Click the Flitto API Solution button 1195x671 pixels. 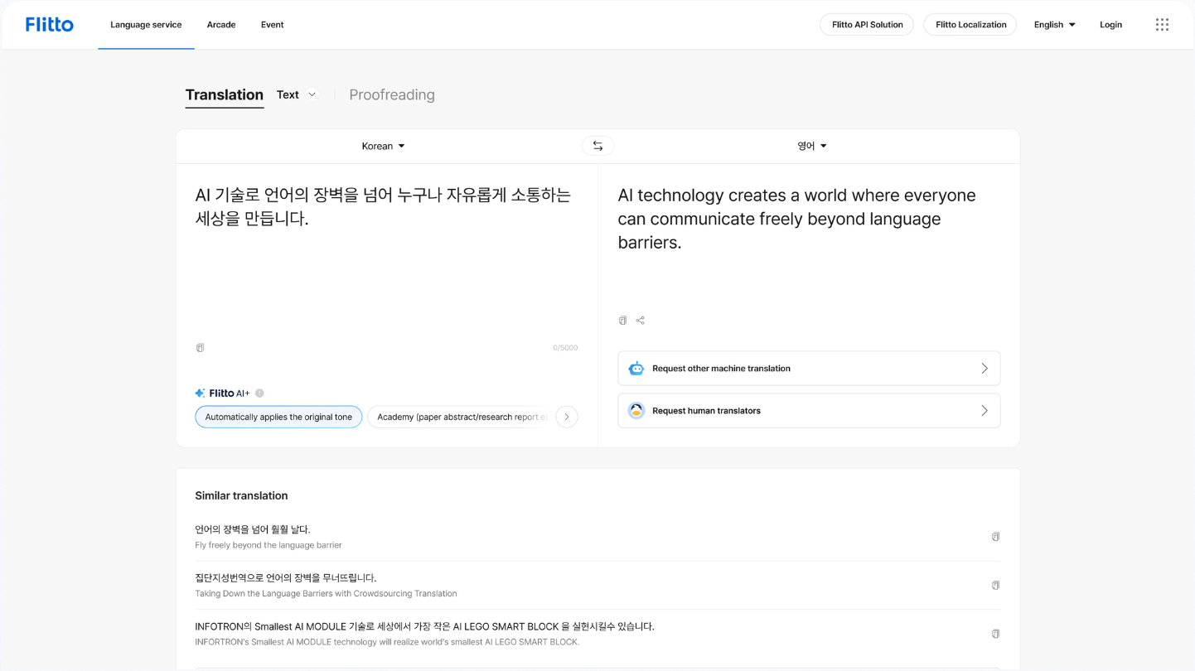[867, 25]
